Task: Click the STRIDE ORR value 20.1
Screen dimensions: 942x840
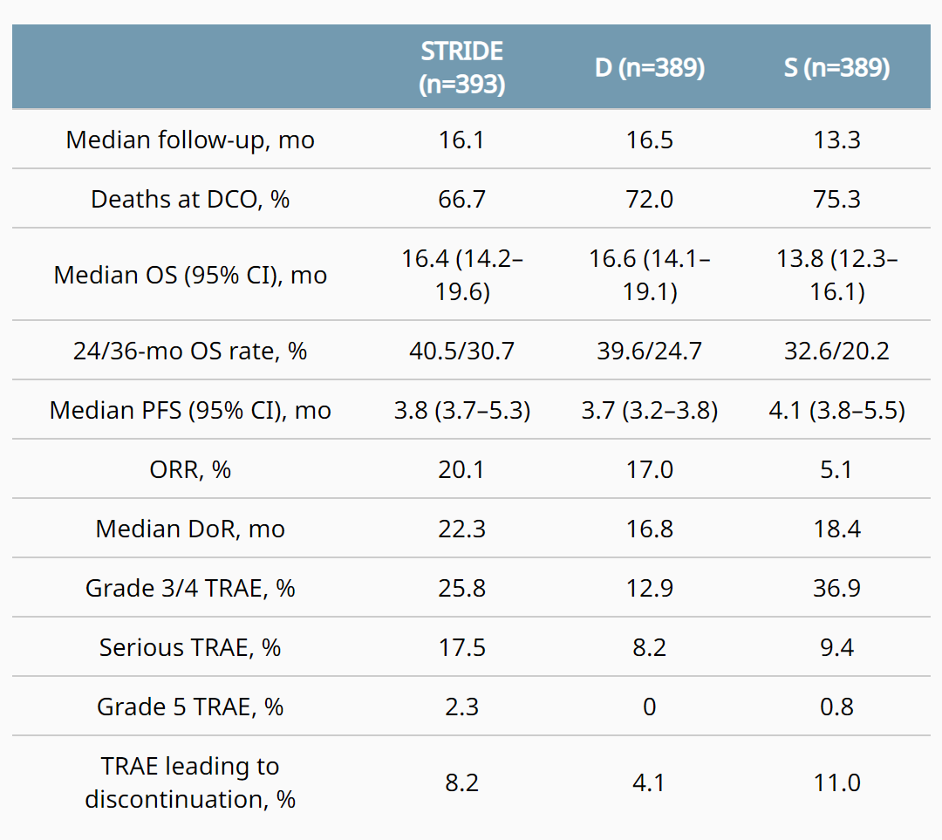Action: click(461, 469)
